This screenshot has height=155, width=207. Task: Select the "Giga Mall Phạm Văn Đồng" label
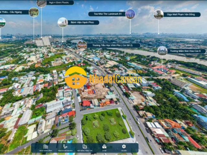pyautogui.click(x=182, y=15)
